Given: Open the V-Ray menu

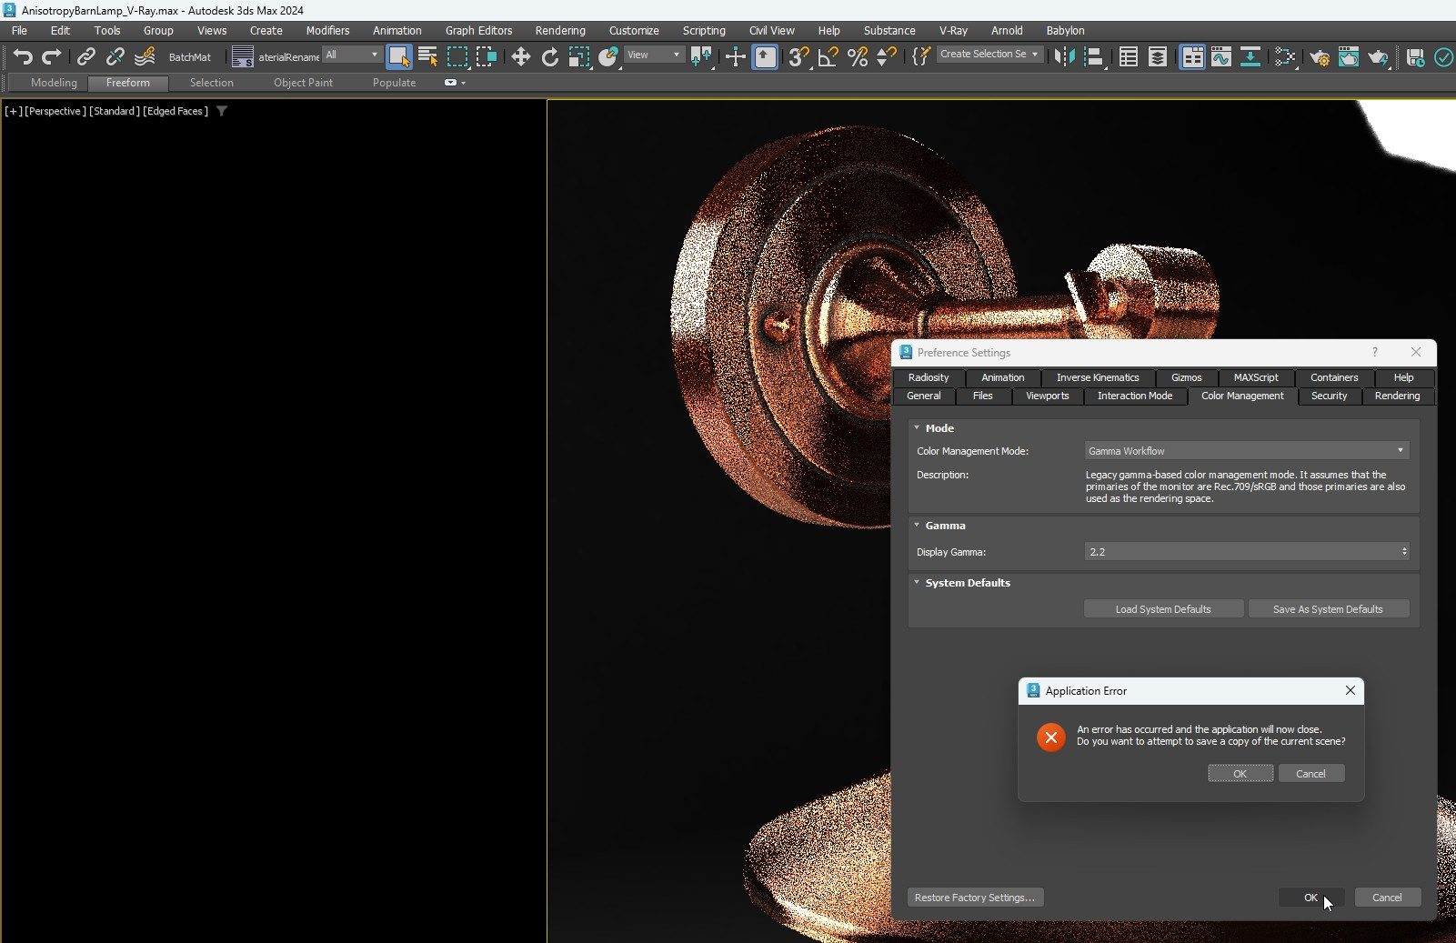Looking at the screenshot, I should 952,30.
